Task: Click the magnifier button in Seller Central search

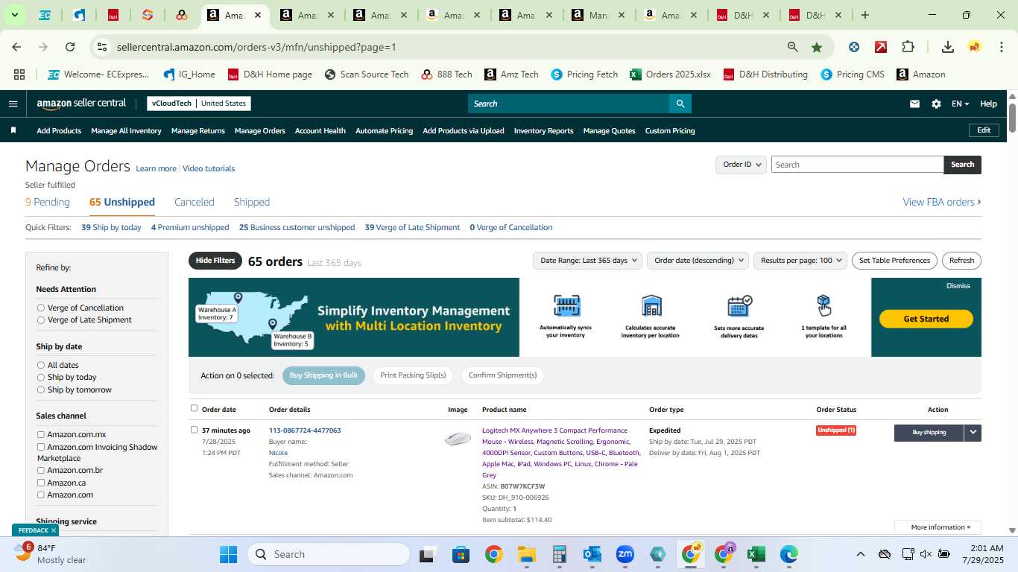Action: pyautogui.click(x=680, y=104)
